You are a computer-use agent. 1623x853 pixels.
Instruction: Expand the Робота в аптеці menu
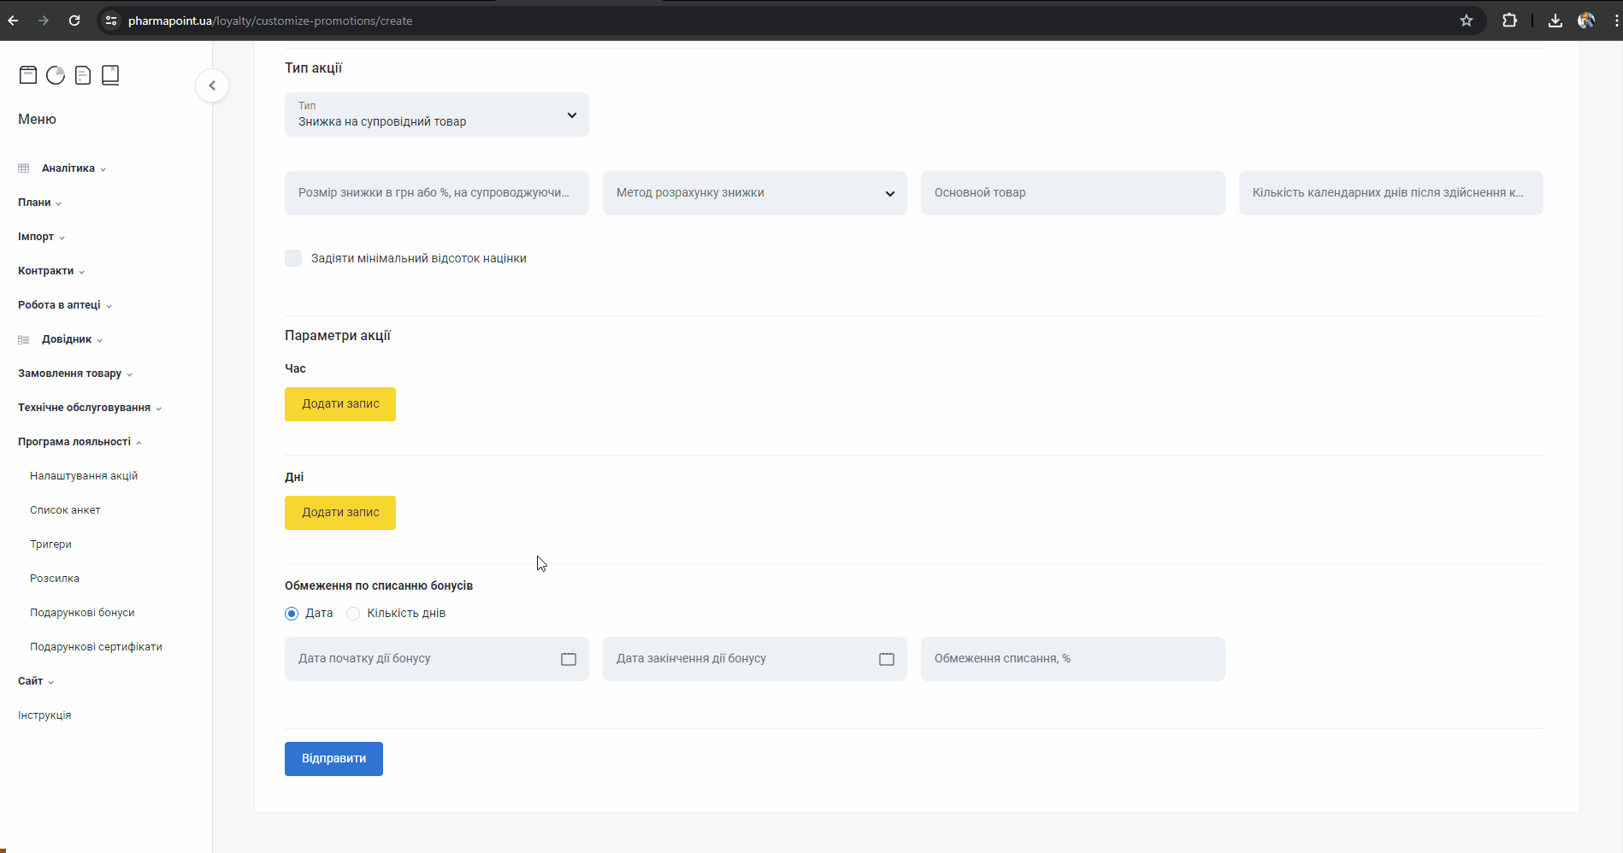pyautogui.click(x=65, y=305)
